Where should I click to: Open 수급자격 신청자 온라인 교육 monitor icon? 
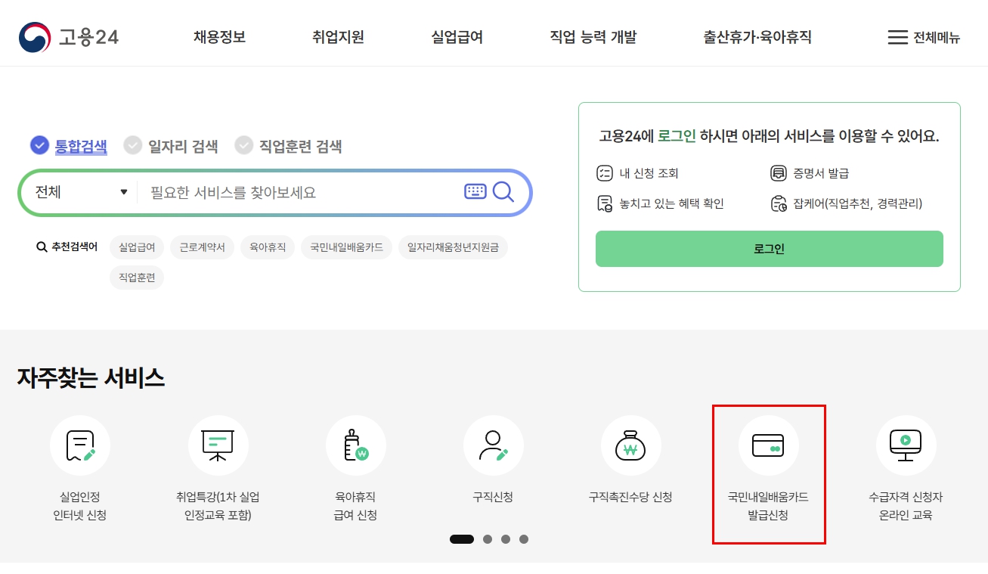point(906,445)
